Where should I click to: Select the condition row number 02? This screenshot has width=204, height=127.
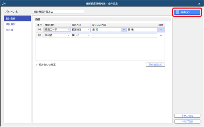tap(40, 35)
